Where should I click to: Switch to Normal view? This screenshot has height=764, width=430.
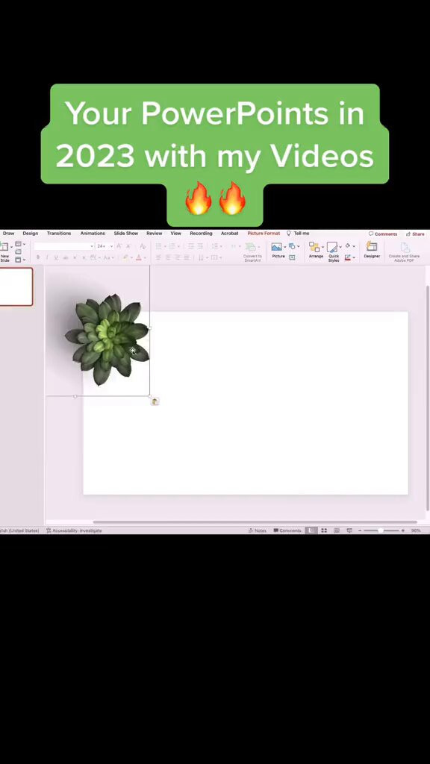311,530
